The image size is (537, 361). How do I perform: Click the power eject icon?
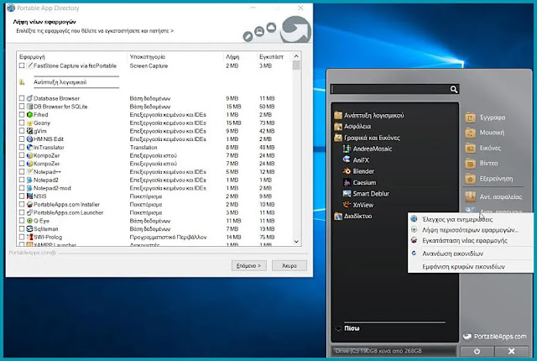[x=477, y=351]
